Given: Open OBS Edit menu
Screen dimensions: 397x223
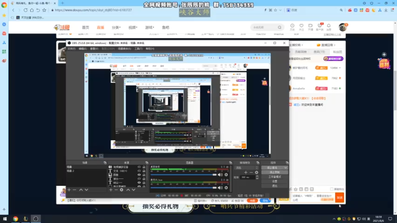Looking at the screenshot, I should tap(82, 49).
